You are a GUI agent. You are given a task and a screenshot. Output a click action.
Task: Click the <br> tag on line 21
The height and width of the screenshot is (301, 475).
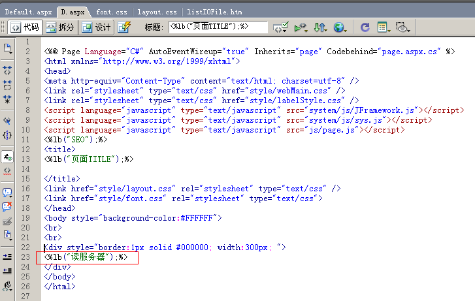point(53,238)
